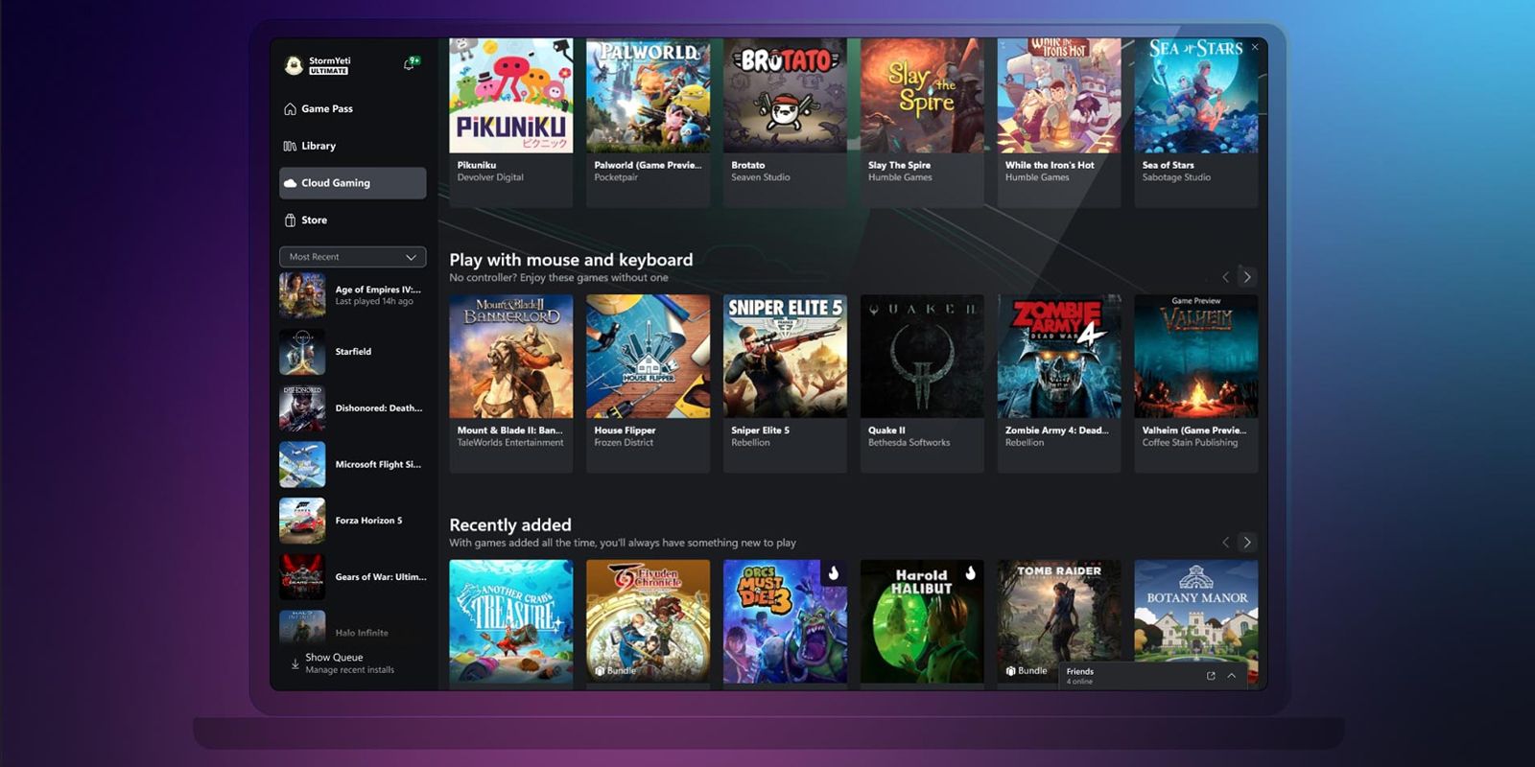Advance mouse and keyboard carousel right
Screen dimensions: 1535x767
pyautogui.click(x=1247, y=277)
